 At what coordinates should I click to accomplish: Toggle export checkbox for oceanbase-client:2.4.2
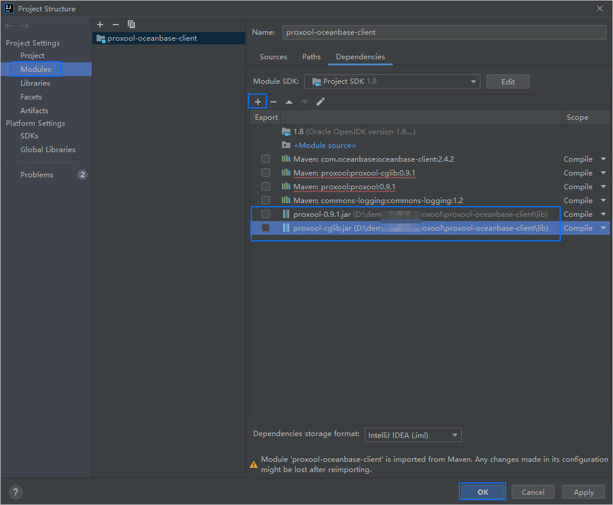click(266, 159)
